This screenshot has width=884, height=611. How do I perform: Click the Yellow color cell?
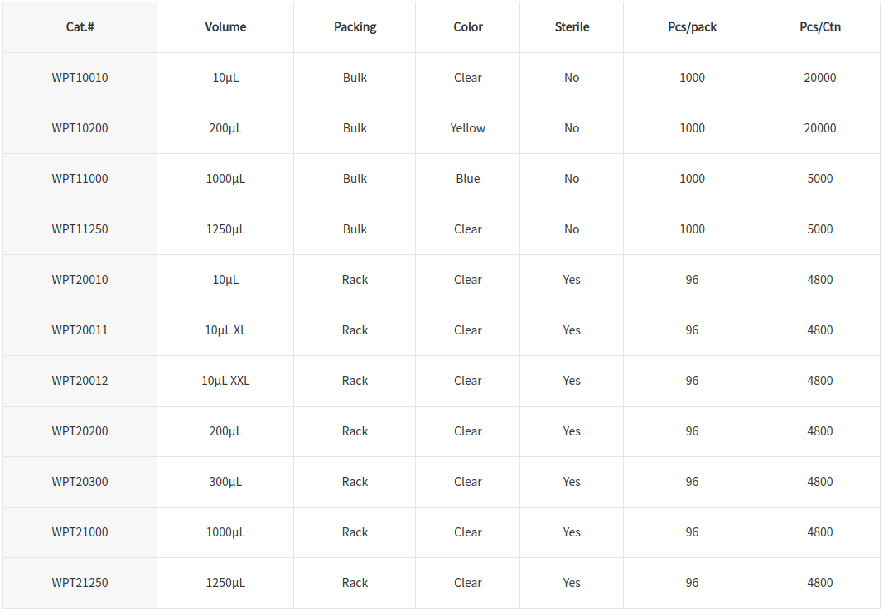tap(467, 128)
